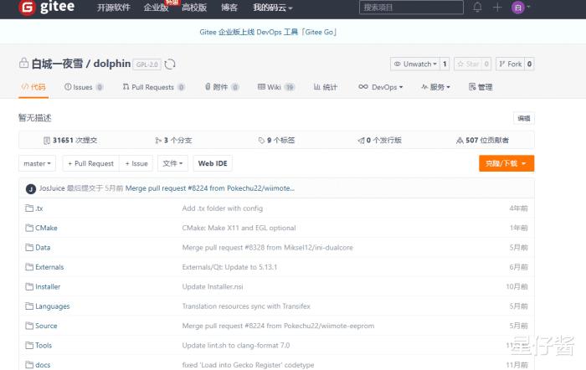Switch to the 统计 tab
Viewport: 586px width, 370px height.
point(326,87)
